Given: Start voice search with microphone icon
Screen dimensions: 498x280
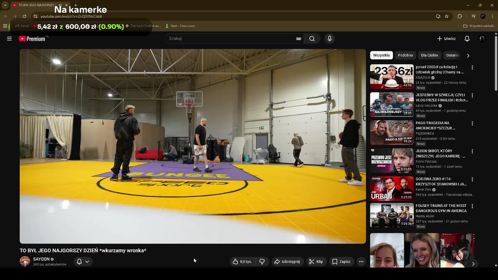Looking at the screenshot, I should pyautogui.click(x=330, y=38).
